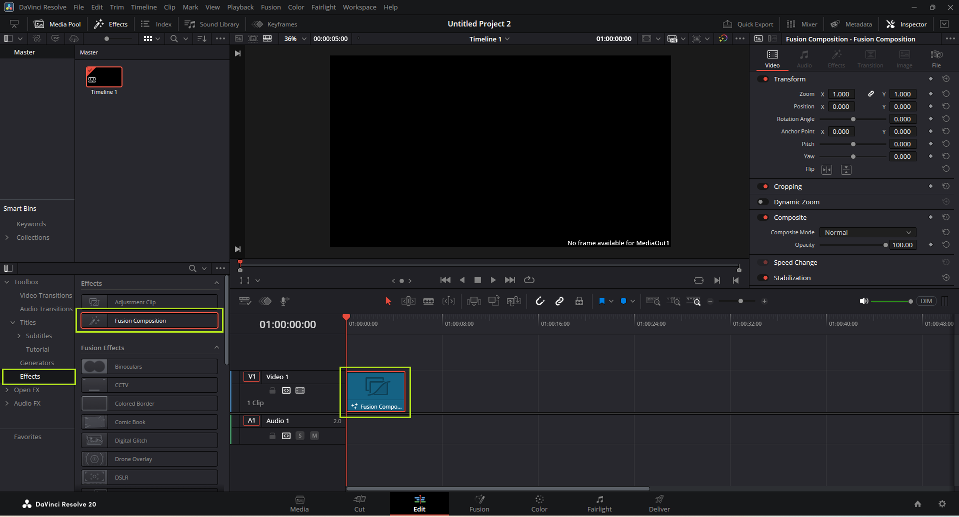Image resolution: width=959 pixels, height=517 pixels.
Task: Expand the Open FX tree item
Action: point(7,390)
